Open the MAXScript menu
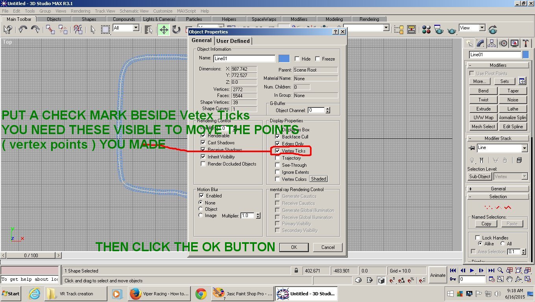535x302 pixels. click(187, 11)
